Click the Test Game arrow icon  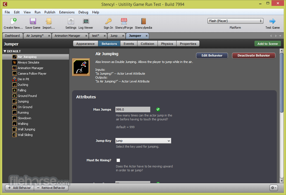tap(272, 21)
